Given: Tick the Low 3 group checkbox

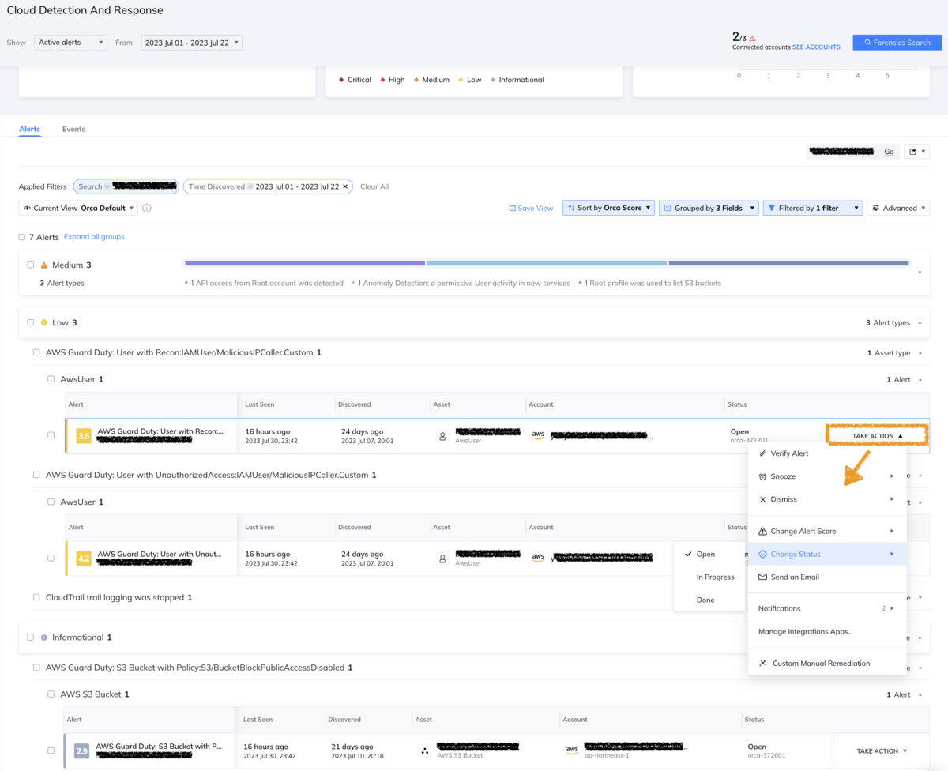Looking at the screenshot, I should 31,322.
